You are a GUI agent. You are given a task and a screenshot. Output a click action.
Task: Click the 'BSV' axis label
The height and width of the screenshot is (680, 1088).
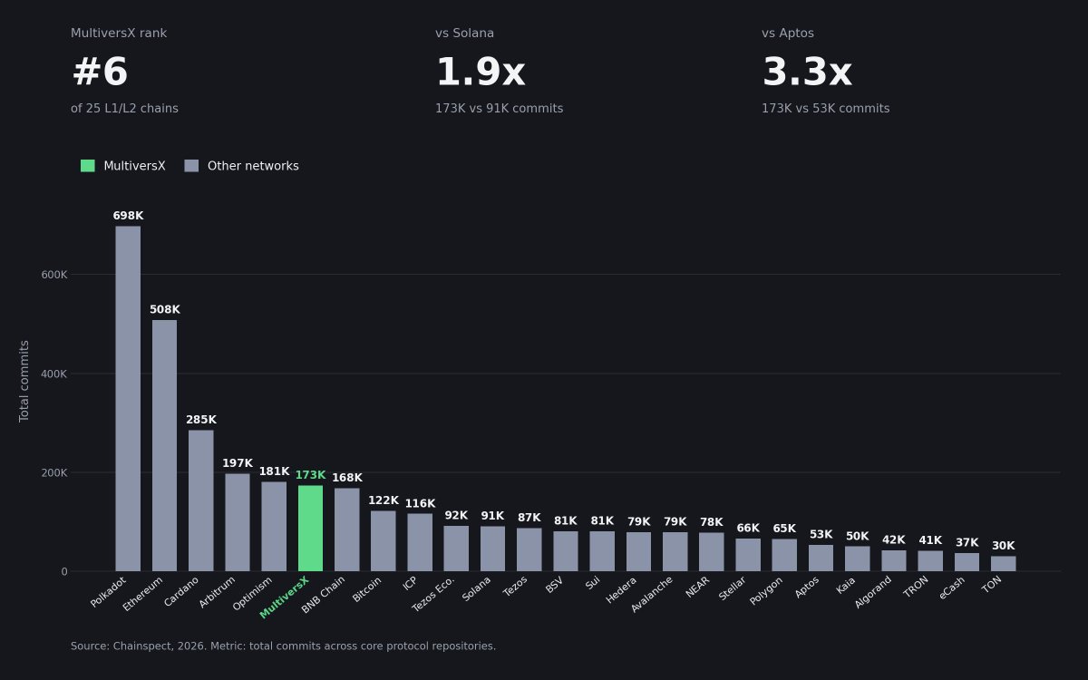pyautogui.click(x=555, y=585)
